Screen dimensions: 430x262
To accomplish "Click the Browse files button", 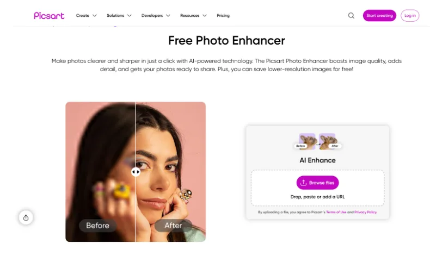I will (x=317, y=183).
